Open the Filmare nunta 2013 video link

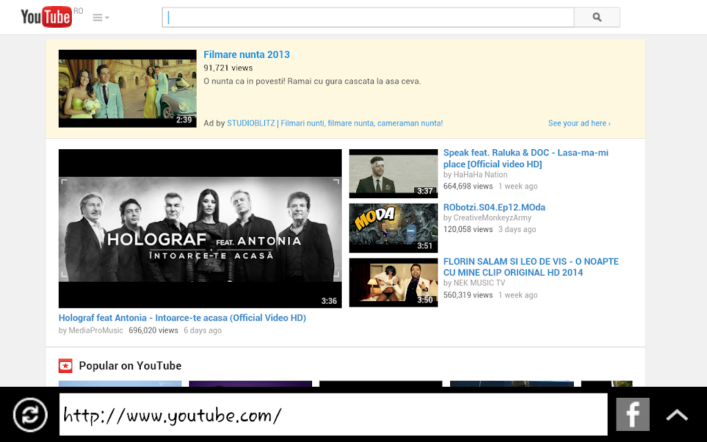tap(246, 55)
